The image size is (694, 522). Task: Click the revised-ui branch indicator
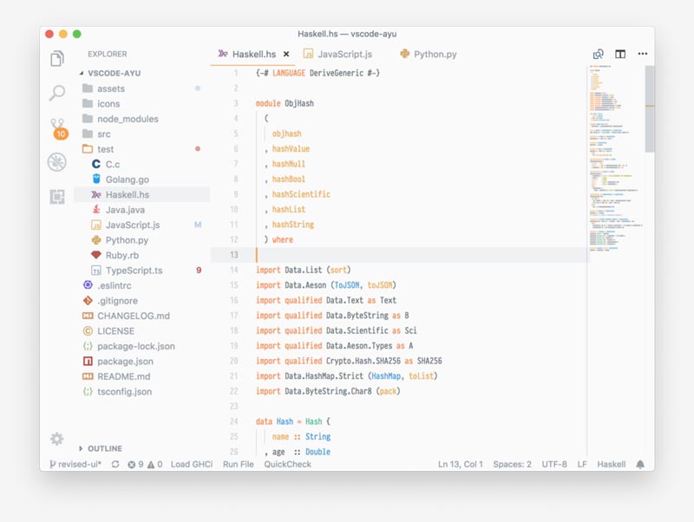point(75,464)
